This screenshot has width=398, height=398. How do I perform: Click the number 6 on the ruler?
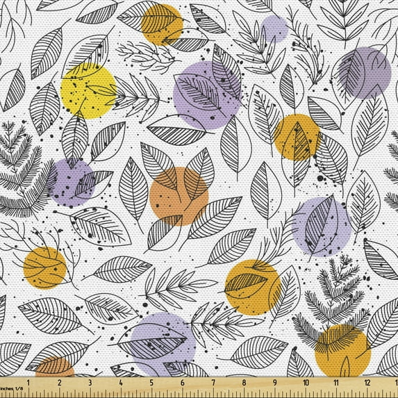tap(182, 383)
